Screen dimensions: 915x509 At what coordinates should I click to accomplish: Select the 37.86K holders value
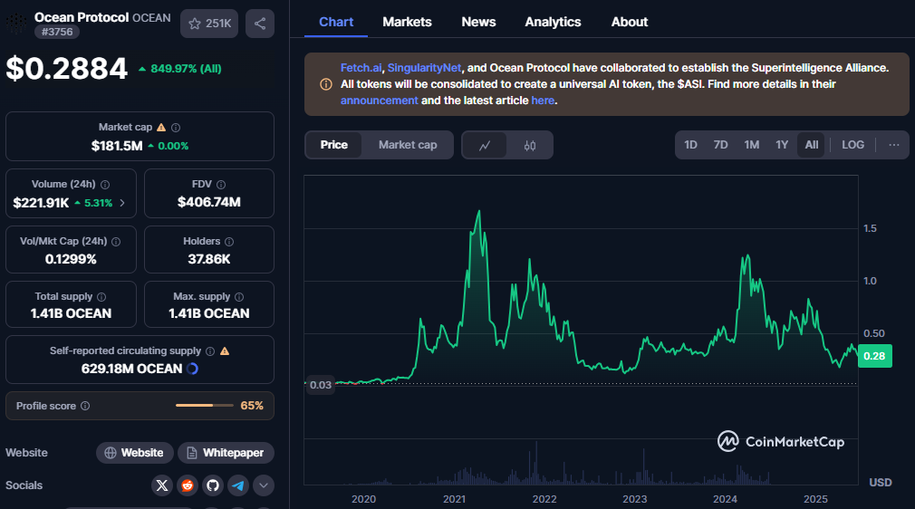tap(209, 259)
